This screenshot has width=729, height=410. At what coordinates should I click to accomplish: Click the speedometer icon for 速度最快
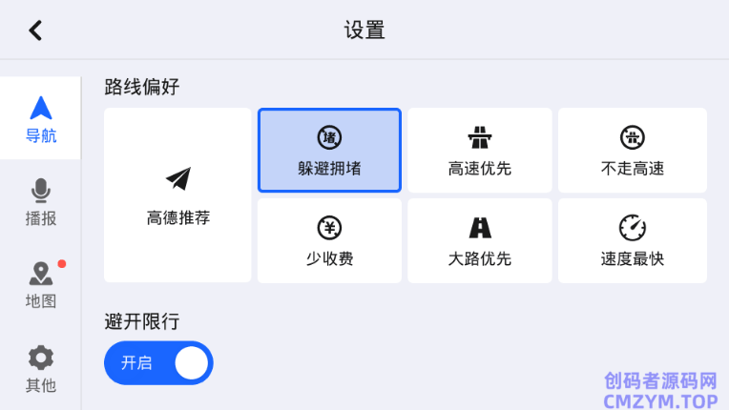tap(633, 227)
